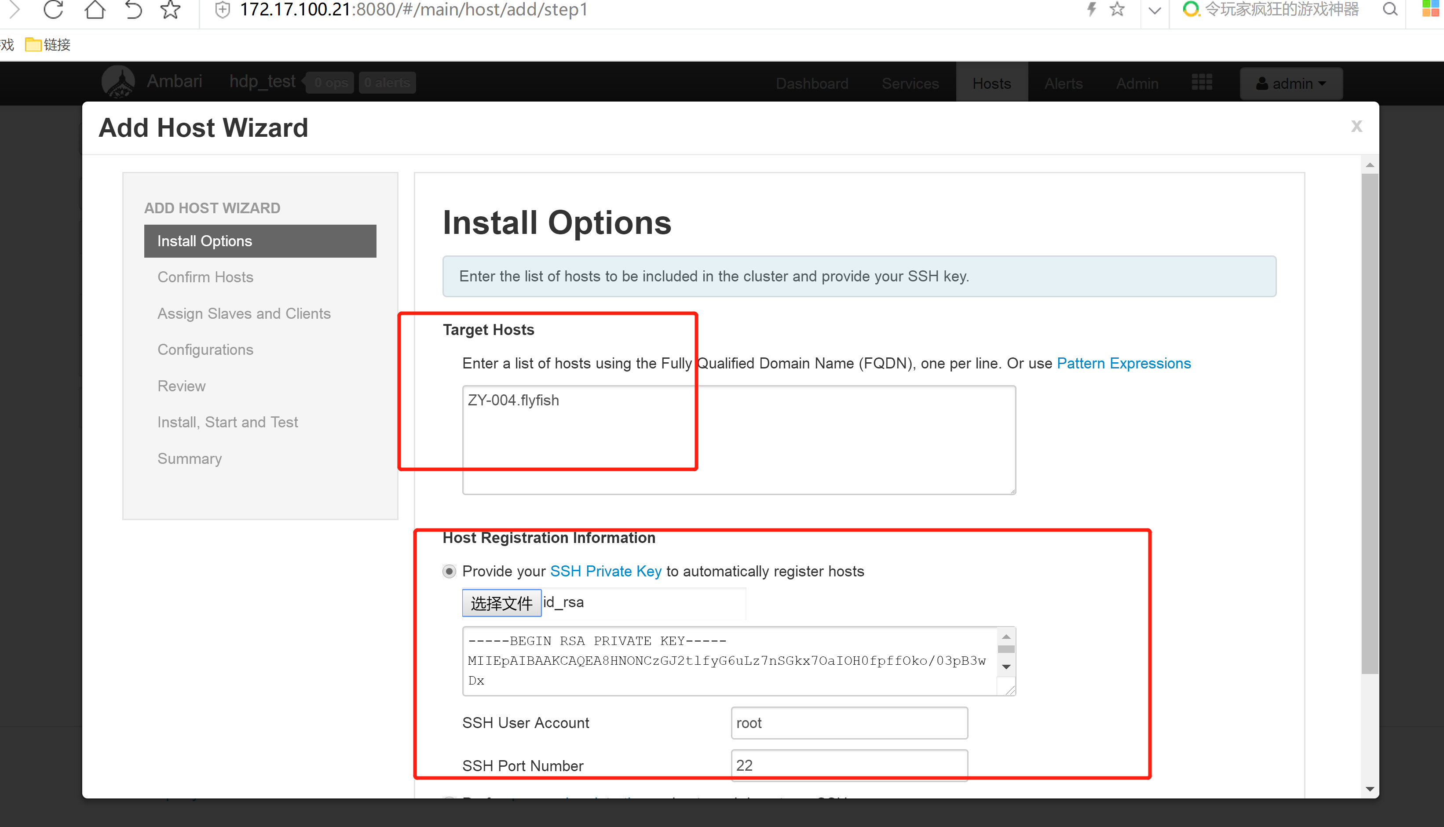The height and width of the screenshot is (827, 1444).
Task: Click the SSH User Account input field
Action: point(847,722)
